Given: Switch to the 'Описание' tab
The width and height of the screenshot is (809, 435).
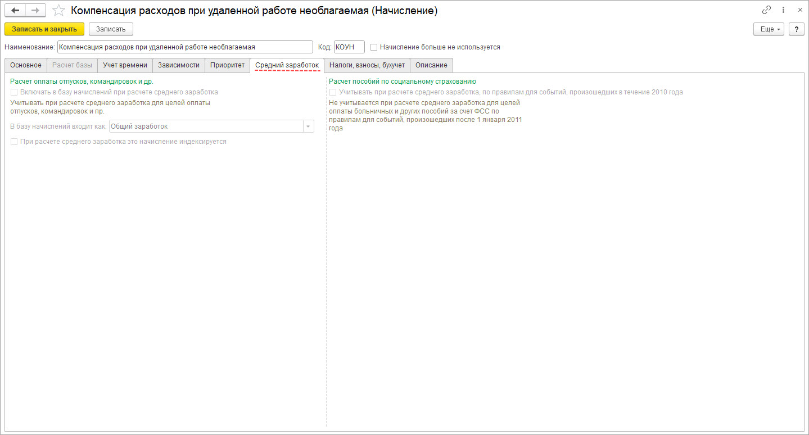Looking at the screenshot, I should (x=431, y=65).
